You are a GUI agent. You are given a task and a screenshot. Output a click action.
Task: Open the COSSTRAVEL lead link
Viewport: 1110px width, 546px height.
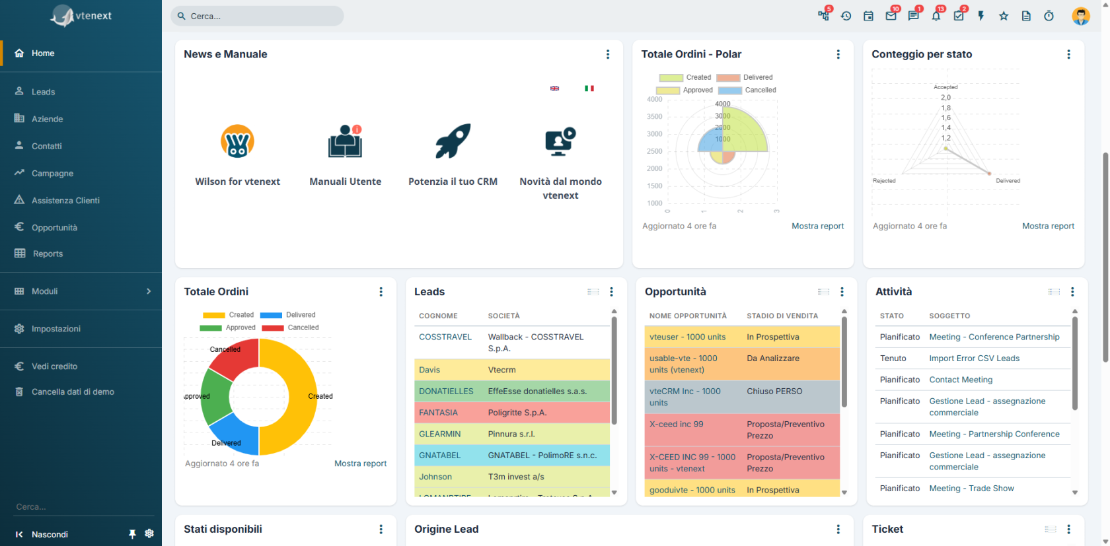pos(445,337)
